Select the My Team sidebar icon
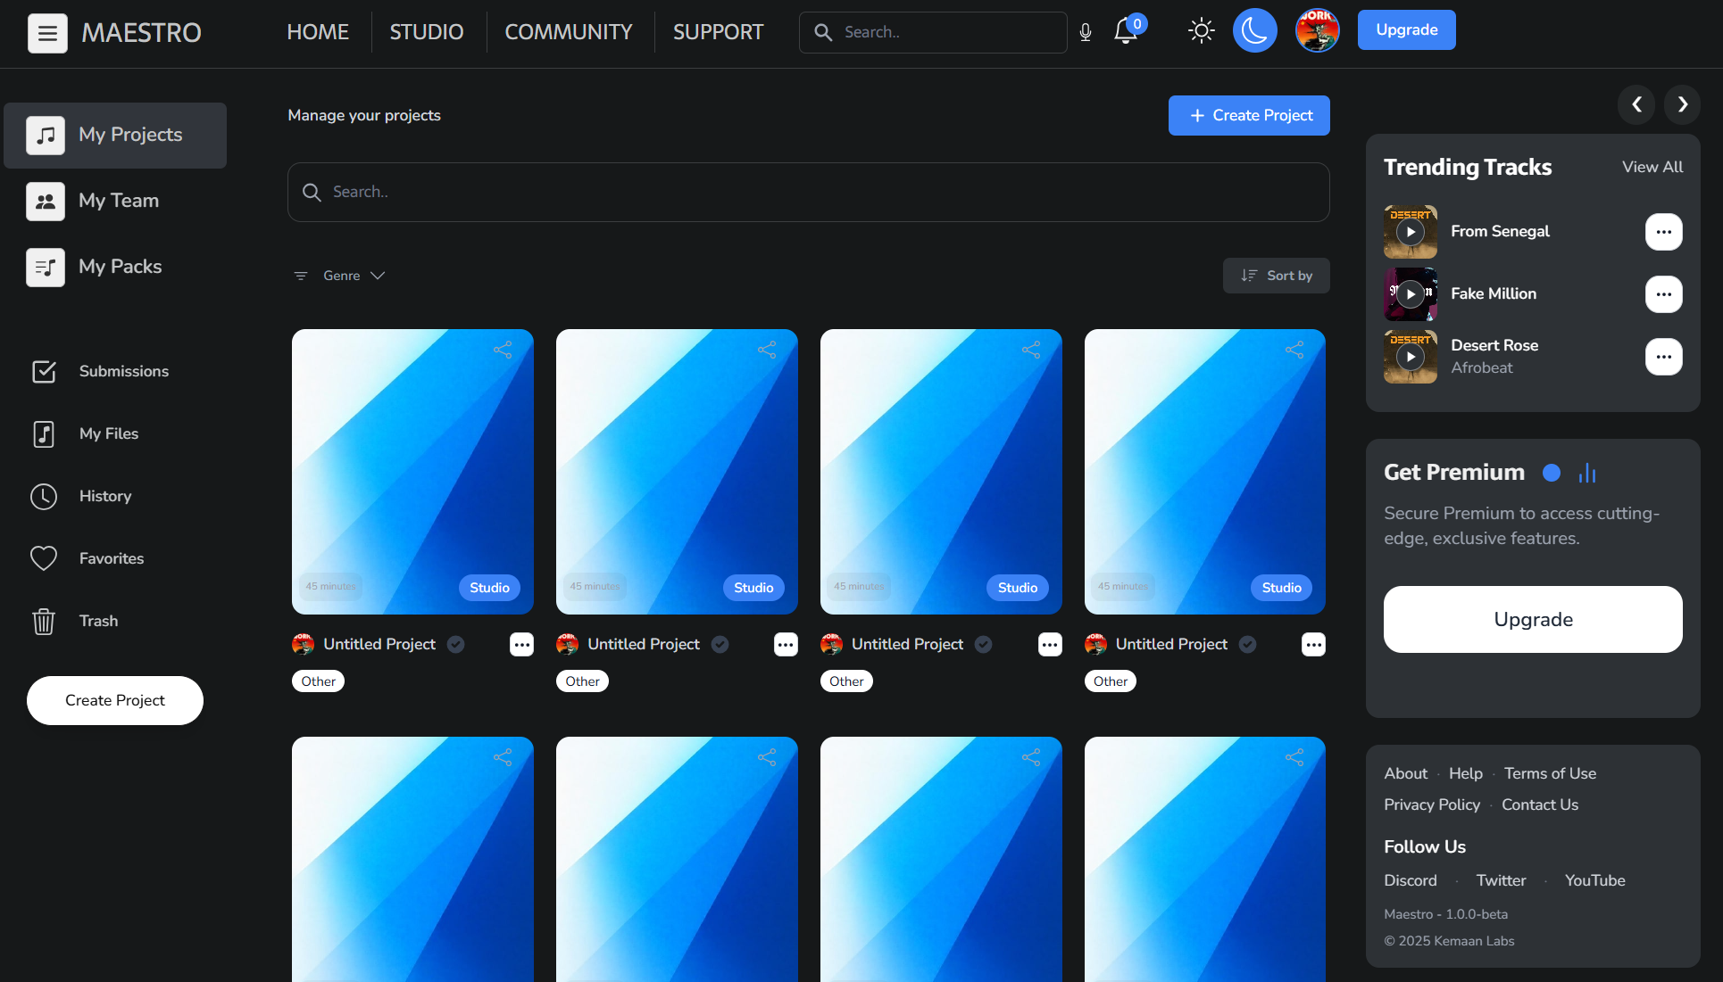The width and height of the screenshot is (1723, 982). point(46,201)
